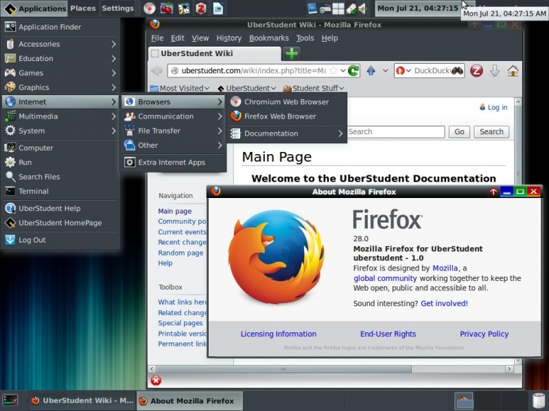
Task: Open the volume speaker tray icon
Action: click(362, 8)
